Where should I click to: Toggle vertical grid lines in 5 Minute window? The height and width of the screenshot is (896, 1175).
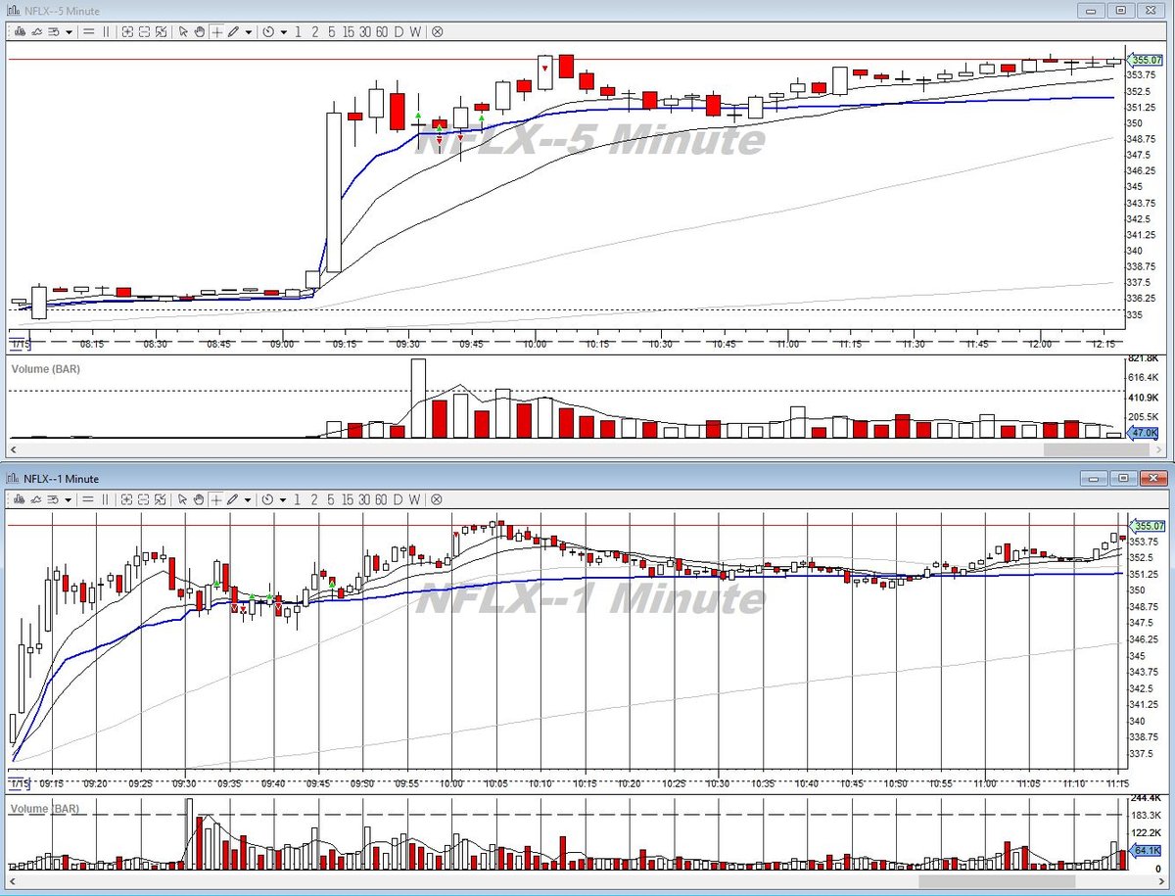106,31
